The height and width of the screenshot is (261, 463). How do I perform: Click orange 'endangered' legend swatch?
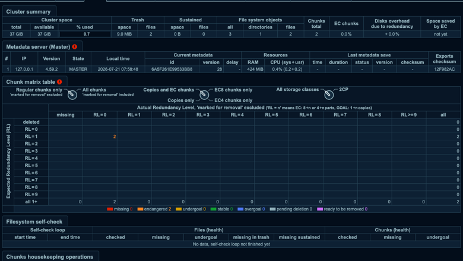tap(140, 209)
